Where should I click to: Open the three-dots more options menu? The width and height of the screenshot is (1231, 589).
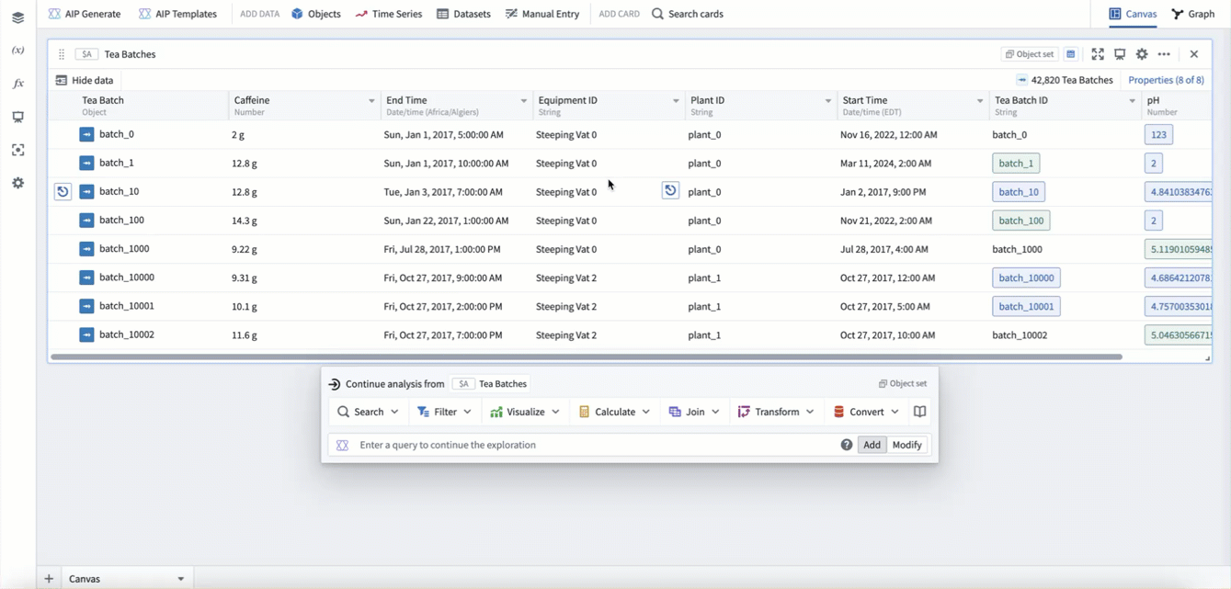coord(1164,54)
